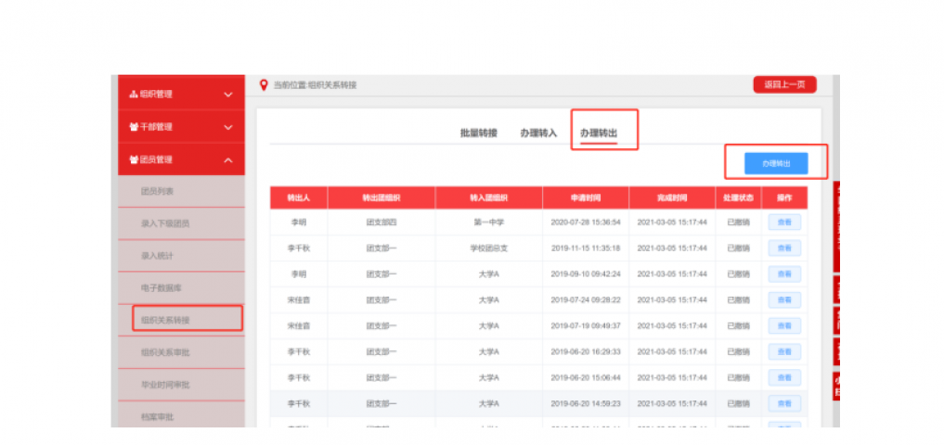Expand the 组织管理 menu chevron
The height and width of the screenshot is (445, 944).
point(228,95)
